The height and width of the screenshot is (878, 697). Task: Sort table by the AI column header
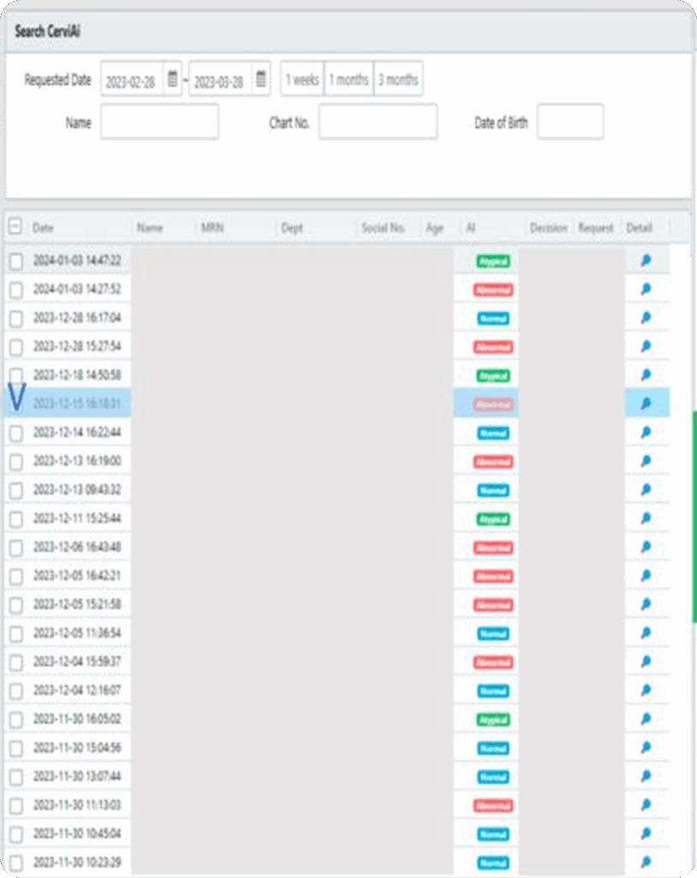pos(472,228)
